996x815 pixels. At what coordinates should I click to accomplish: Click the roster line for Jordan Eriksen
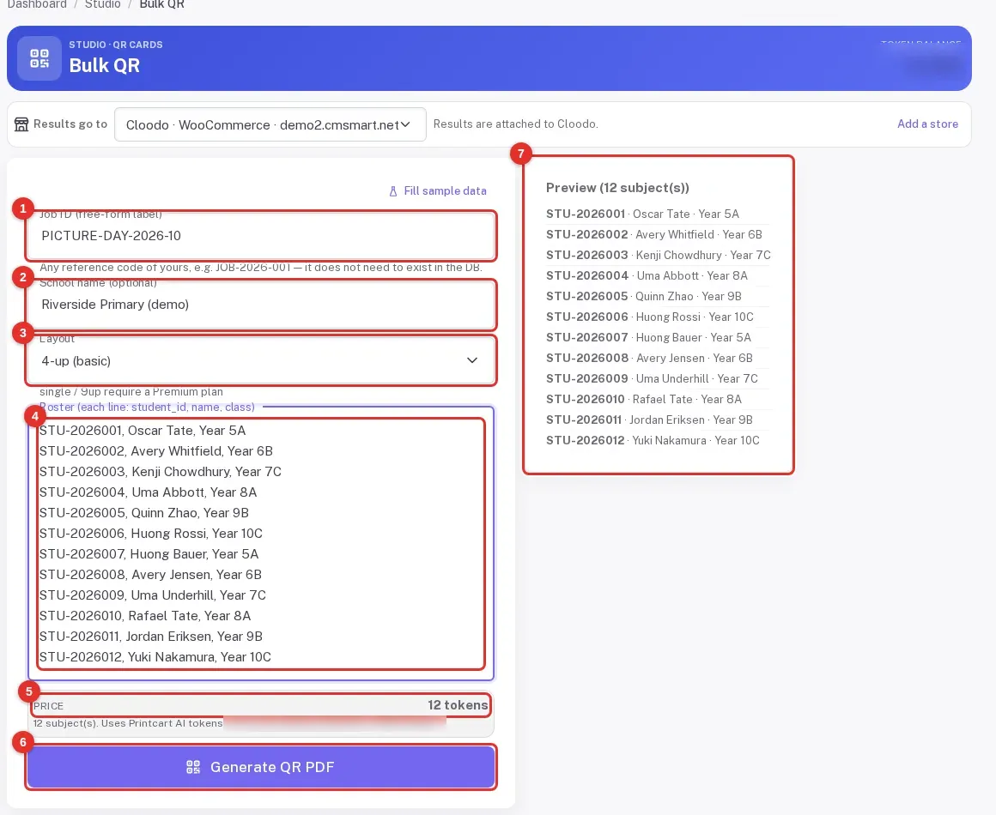[150, 637]
